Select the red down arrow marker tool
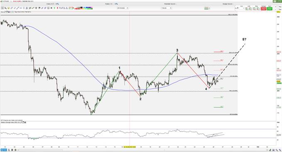This screenshot has width=282, height=152. (x=57, y=8)
